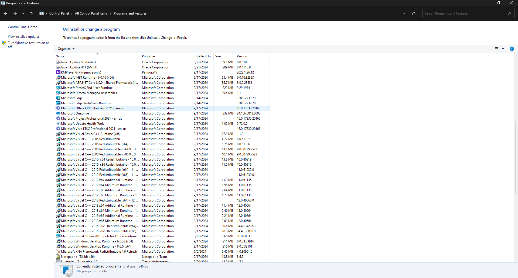The height and width of the screenshot is (278, 518).
Task: Click the Microsoft XNA Framework icon
Action: (58, 252)
